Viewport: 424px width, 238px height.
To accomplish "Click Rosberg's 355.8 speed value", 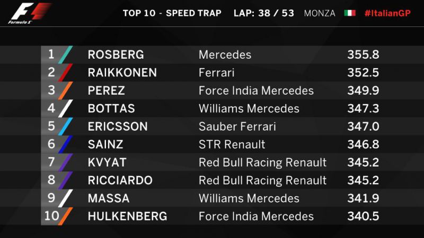I will pos(363,55).
